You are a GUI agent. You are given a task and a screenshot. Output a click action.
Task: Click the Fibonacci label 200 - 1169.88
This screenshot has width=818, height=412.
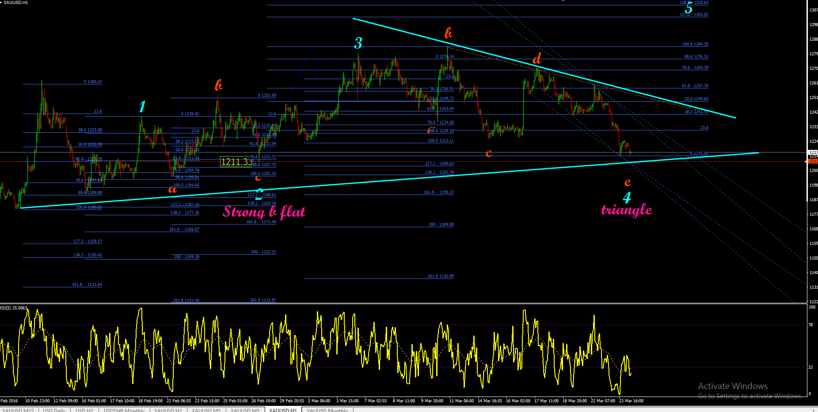point(441,225)
